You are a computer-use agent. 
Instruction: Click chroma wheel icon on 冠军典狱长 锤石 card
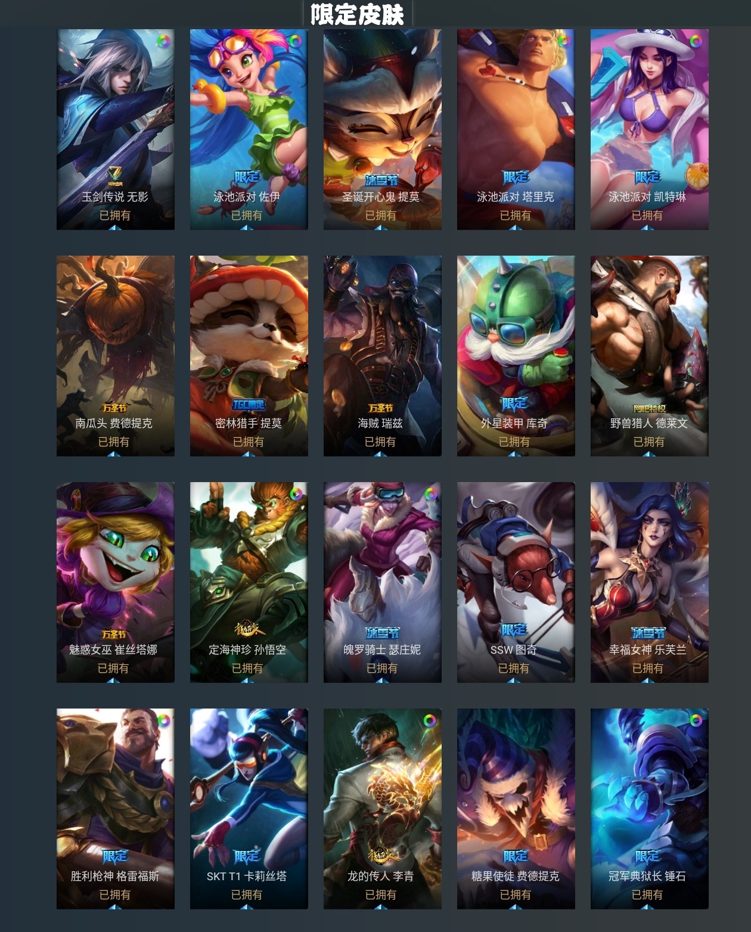point(696,721)
